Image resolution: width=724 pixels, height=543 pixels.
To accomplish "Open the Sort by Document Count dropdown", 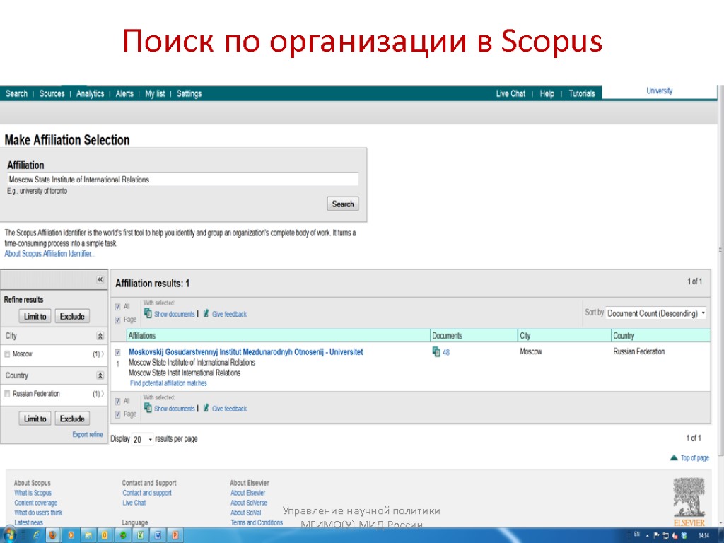I will pyautogui.click(x=655, y=313).
